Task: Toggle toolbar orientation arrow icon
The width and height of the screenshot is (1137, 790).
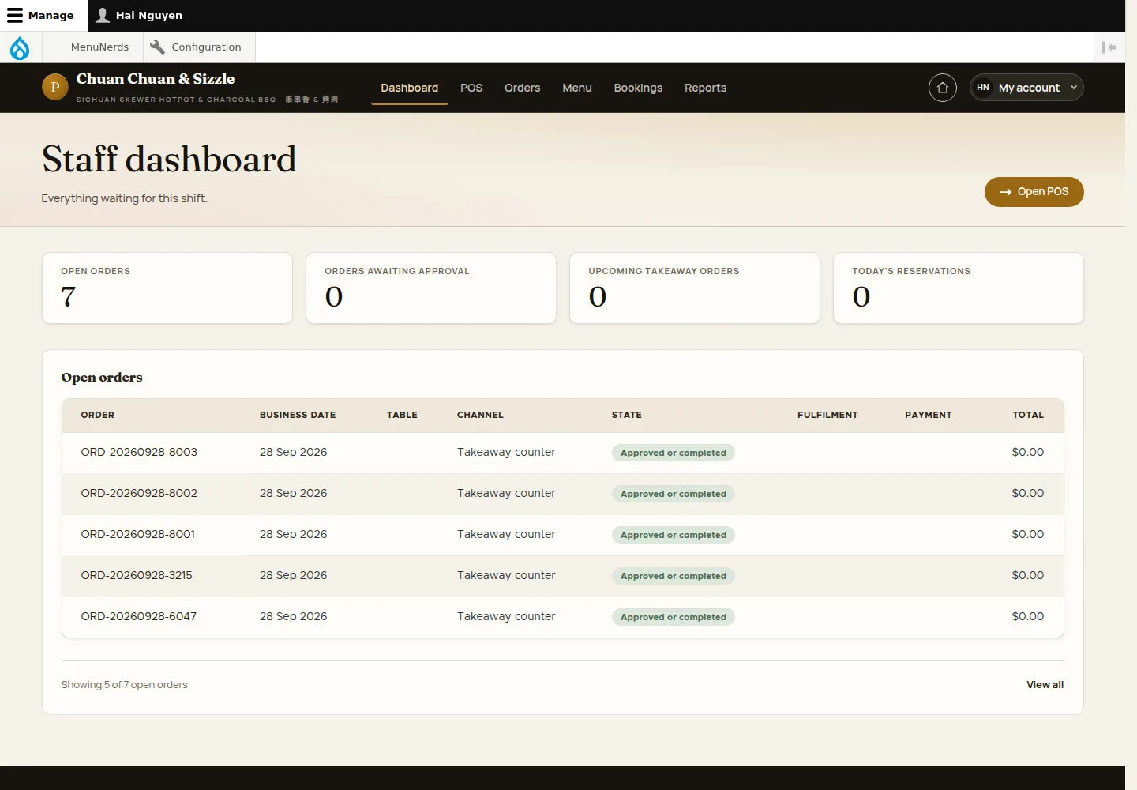Action: (x=1109, y=47)
